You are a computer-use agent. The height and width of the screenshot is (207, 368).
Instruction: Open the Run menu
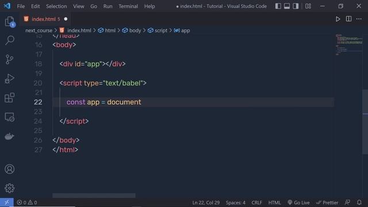coord(108,6)
